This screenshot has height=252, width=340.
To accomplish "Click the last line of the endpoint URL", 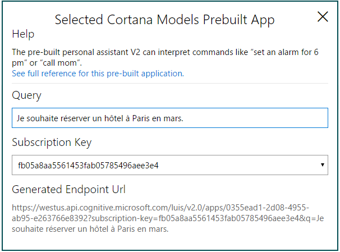I will click(x=90, y=229).
